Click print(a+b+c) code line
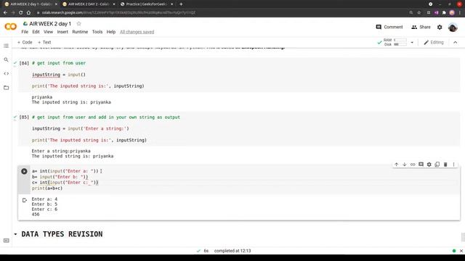The image size is (465, 261). click(47, 188)
